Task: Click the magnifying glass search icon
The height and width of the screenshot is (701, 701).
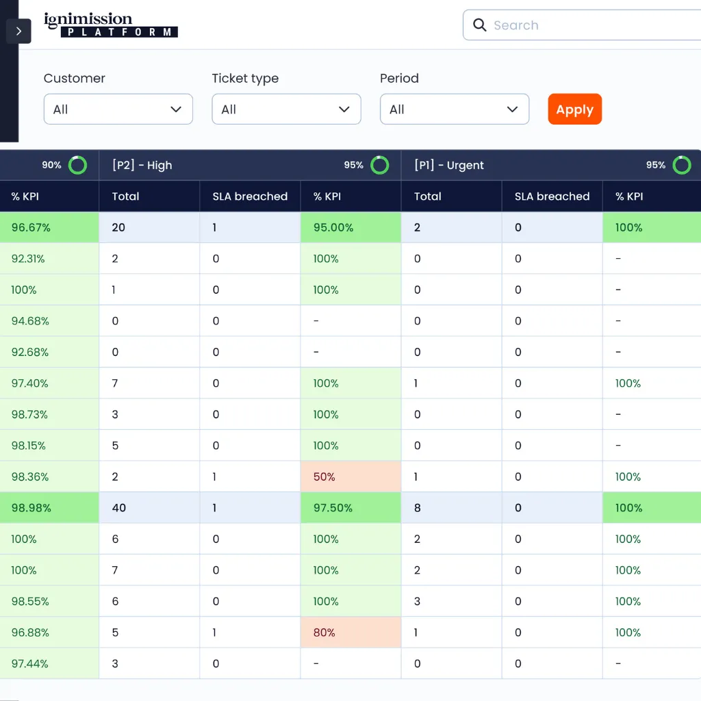Action: tap(480, 25)
